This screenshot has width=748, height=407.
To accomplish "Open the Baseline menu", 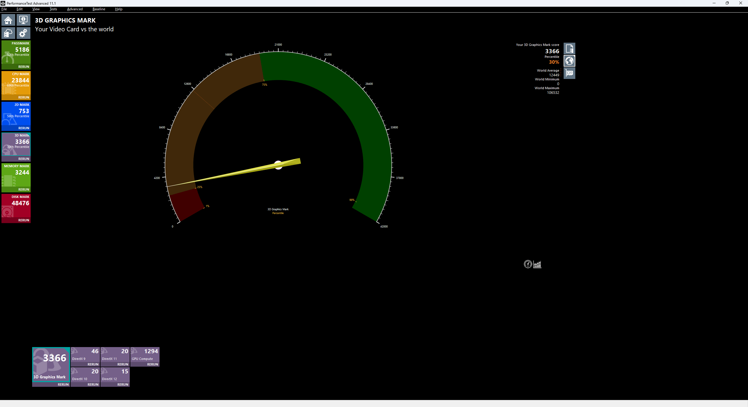I will [99, 9].
